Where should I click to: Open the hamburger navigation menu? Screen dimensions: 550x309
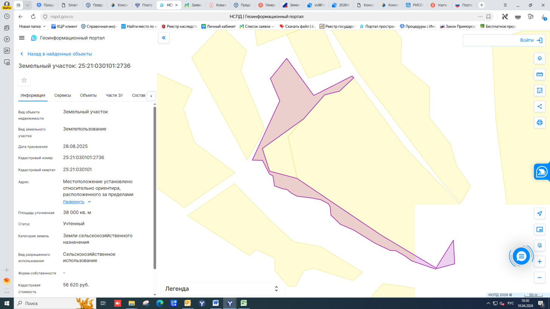(22, 38)
